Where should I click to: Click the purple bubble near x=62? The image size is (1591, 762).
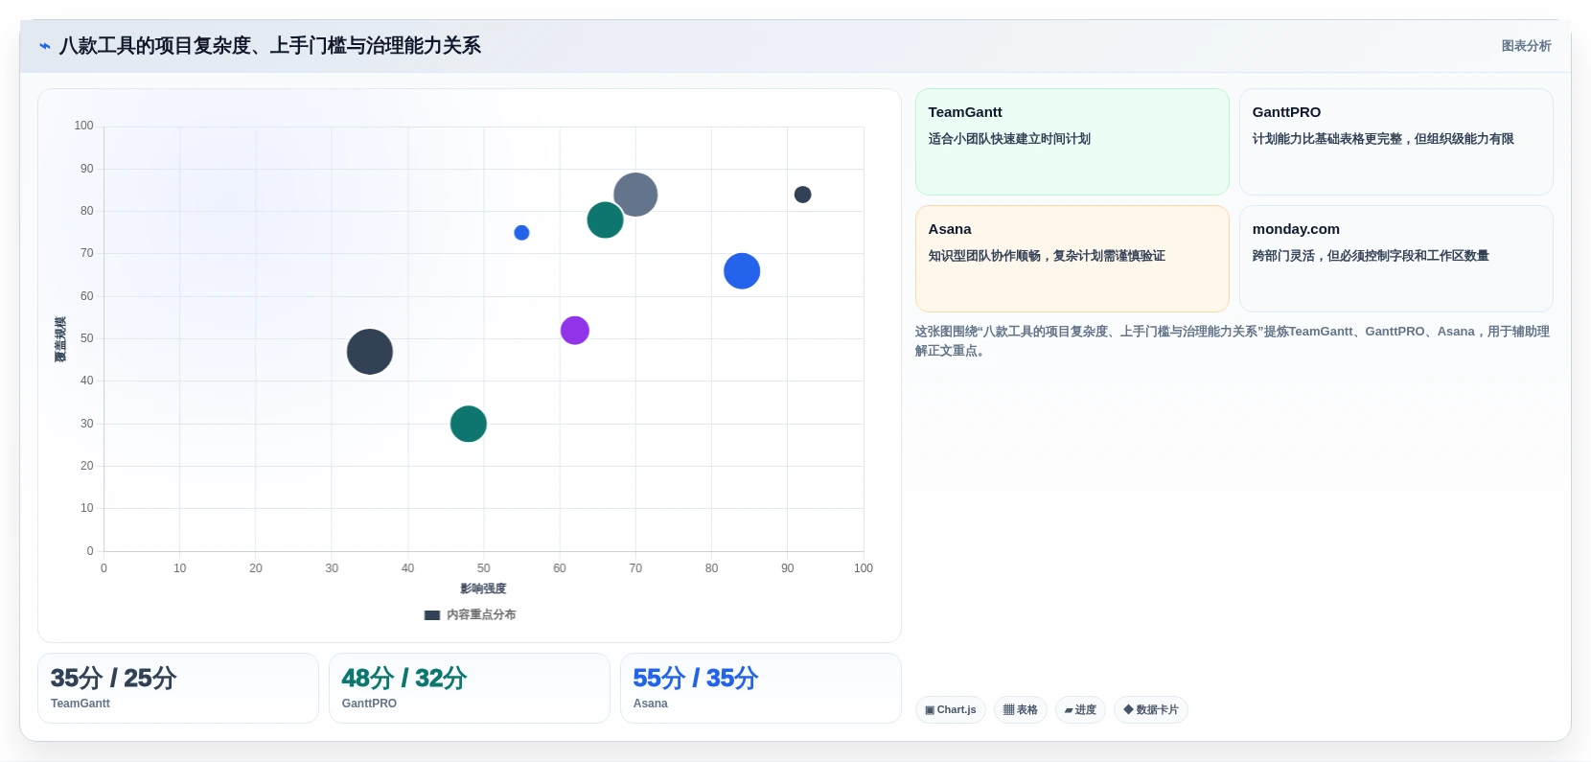575,331
